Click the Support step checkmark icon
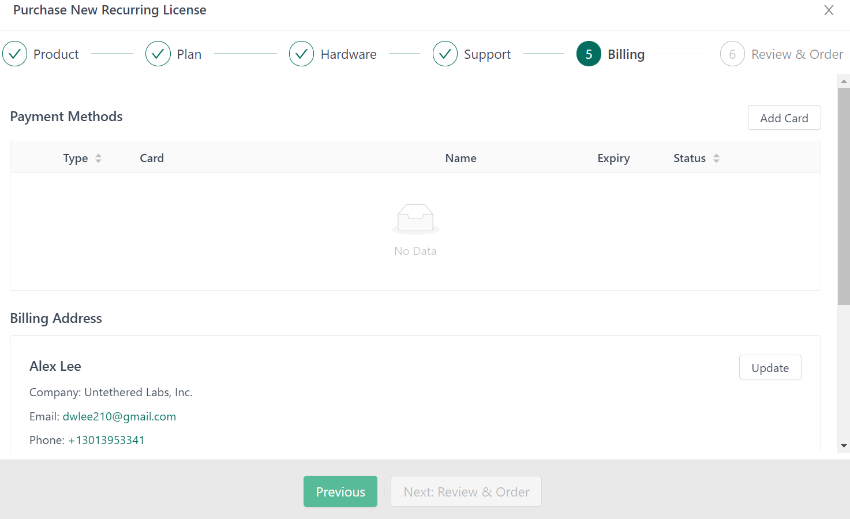The height and width of the screenshot is (519, 850). point(445,54)
